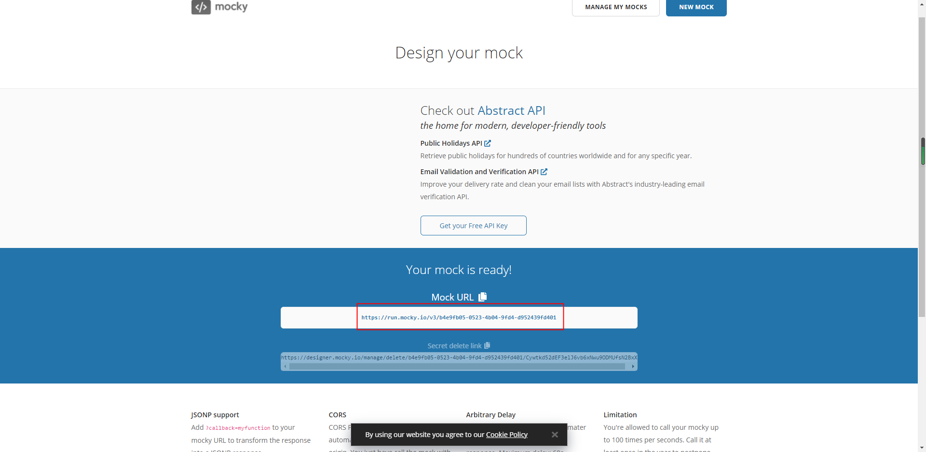
Task: Open Manage My Mocks page
Action: point(616,7)
